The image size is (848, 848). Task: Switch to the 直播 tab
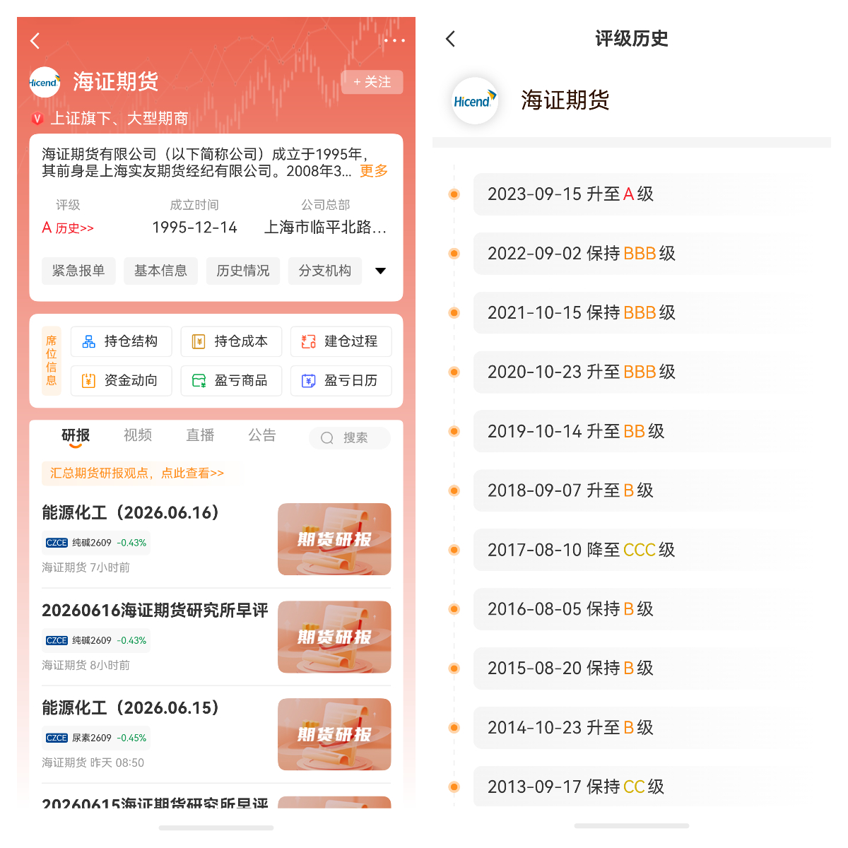point(200,435)
